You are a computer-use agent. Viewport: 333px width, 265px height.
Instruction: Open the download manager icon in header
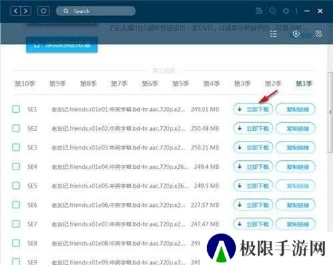(x=296, y=34)
